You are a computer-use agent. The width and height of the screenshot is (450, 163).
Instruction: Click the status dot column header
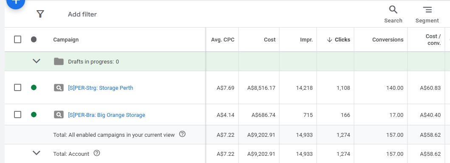point(34,39)
